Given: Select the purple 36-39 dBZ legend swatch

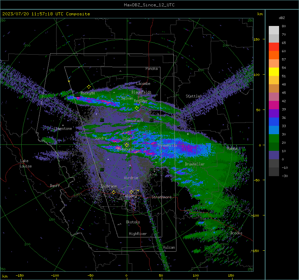Looking at the screenshot, I should click(274, 113).
